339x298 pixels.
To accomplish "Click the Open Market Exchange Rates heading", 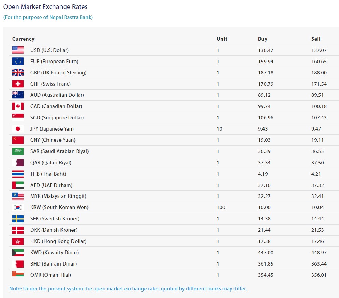I will pyautogui.click(x=45, y=7).
